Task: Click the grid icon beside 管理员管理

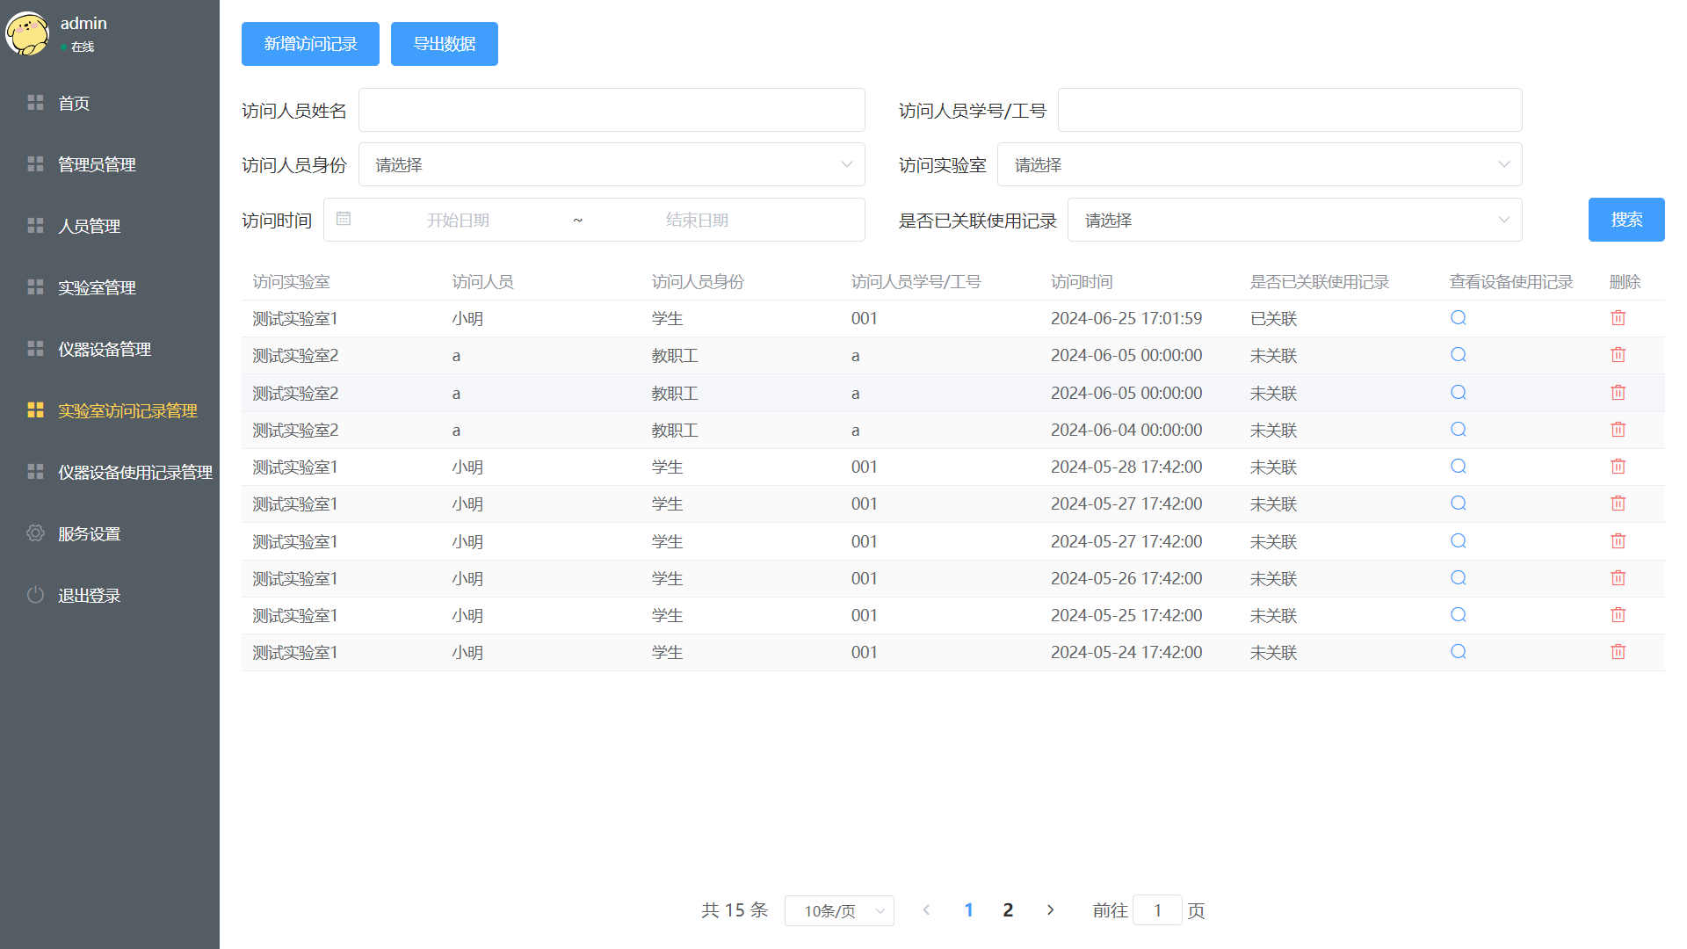Action: (x=35, y=164)
